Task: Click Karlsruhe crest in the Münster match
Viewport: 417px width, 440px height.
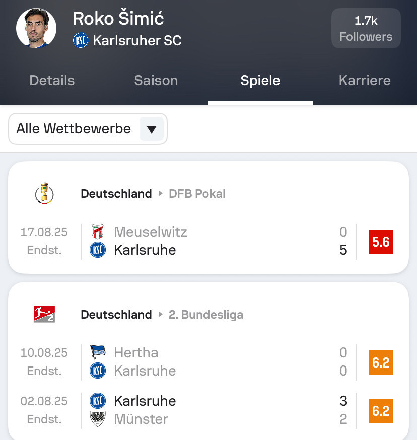Action: (97, 401)
